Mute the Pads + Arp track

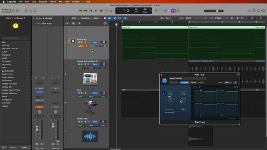[79, 42]
